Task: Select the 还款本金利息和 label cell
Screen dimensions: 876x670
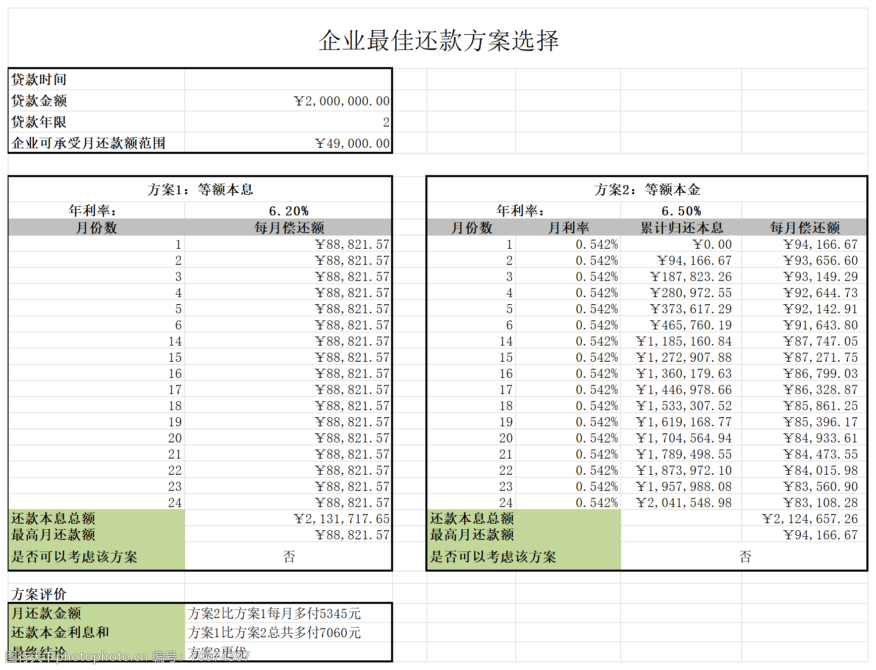Action: tap(97, 633)
